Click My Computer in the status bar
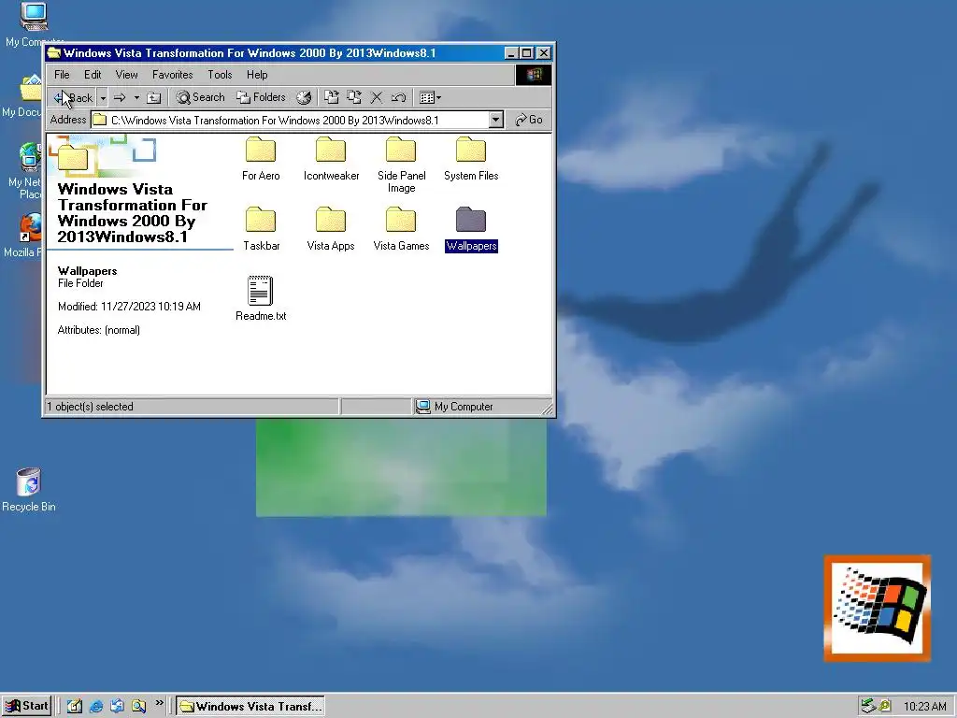This screenshot has width=957, height=718. point(455,407)
